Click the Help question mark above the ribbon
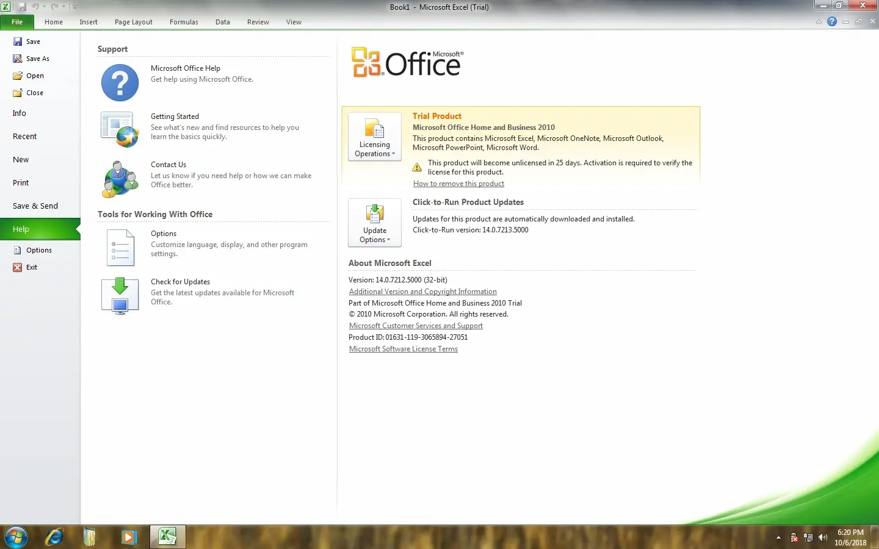The width and height of the screenshot is (879, 549). point(831,22)
